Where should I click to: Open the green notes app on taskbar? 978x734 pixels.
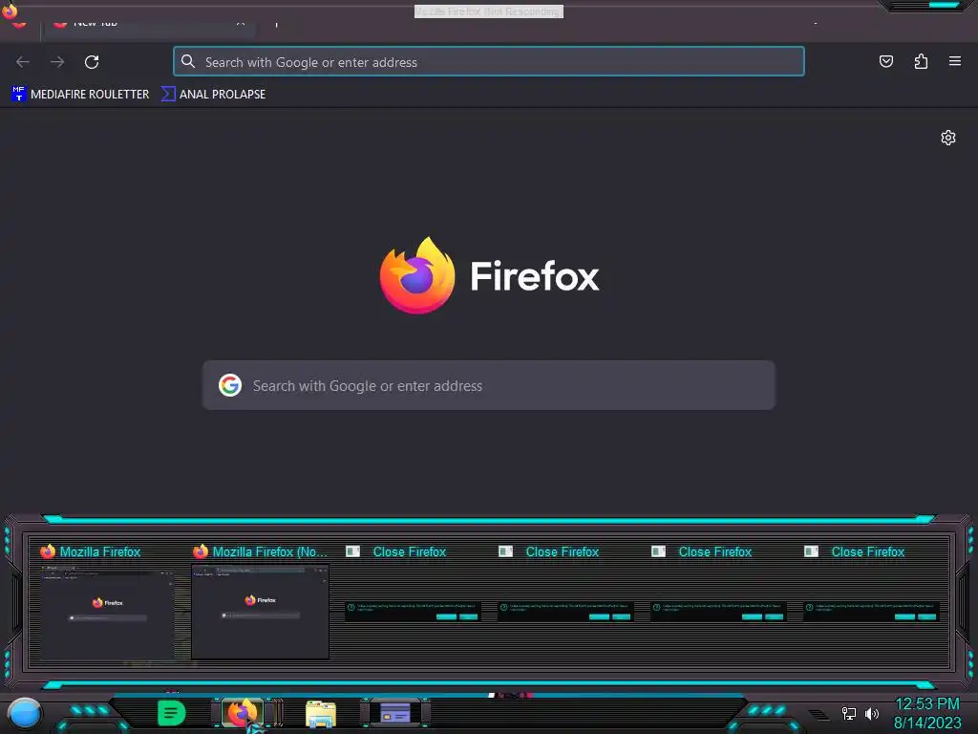172,713
